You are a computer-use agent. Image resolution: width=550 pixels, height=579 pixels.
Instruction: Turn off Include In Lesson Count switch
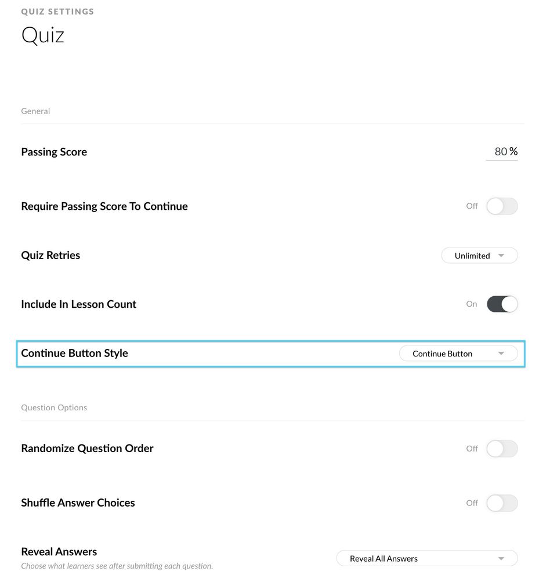tap(502, 304)
